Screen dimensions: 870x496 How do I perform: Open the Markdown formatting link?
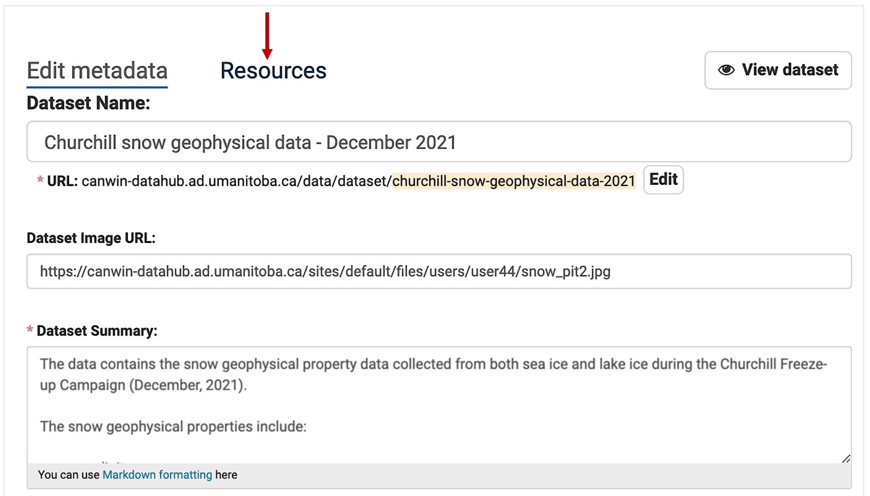tap(157, 475)
